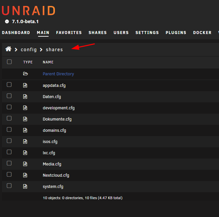This screenshot has height=217, width=219.
Task: Click the Parent Directory folder icon
Action: point(25,74)
